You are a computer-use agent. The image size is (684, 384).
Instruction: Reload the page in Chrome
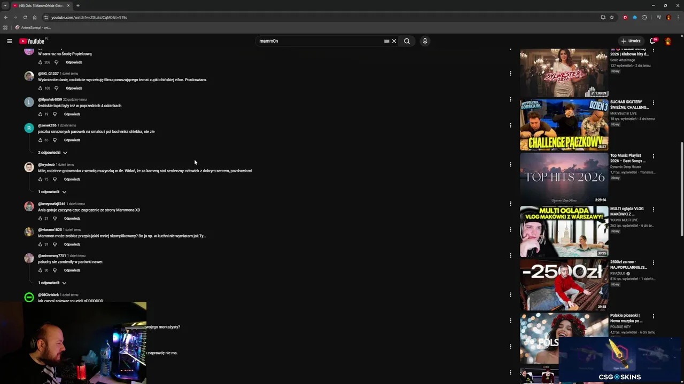[25, 17]
